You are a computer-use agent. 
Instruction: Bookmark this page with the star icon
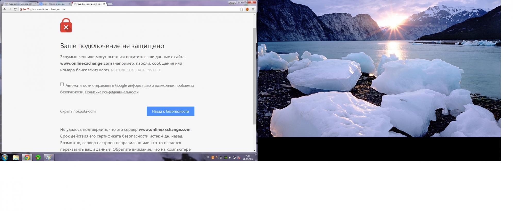(242, 9)
